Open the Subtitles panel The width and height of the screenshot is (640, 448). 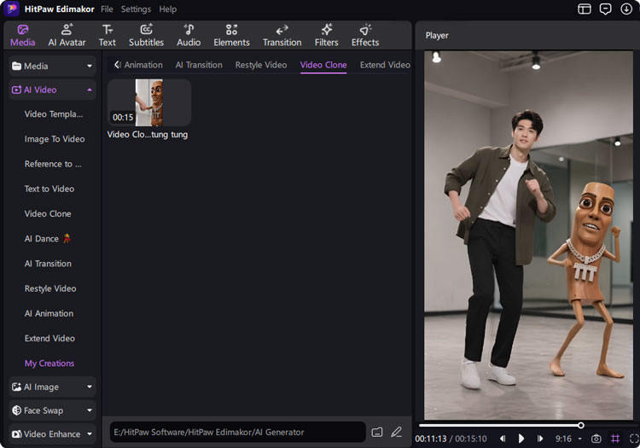(x=146, y=36)
